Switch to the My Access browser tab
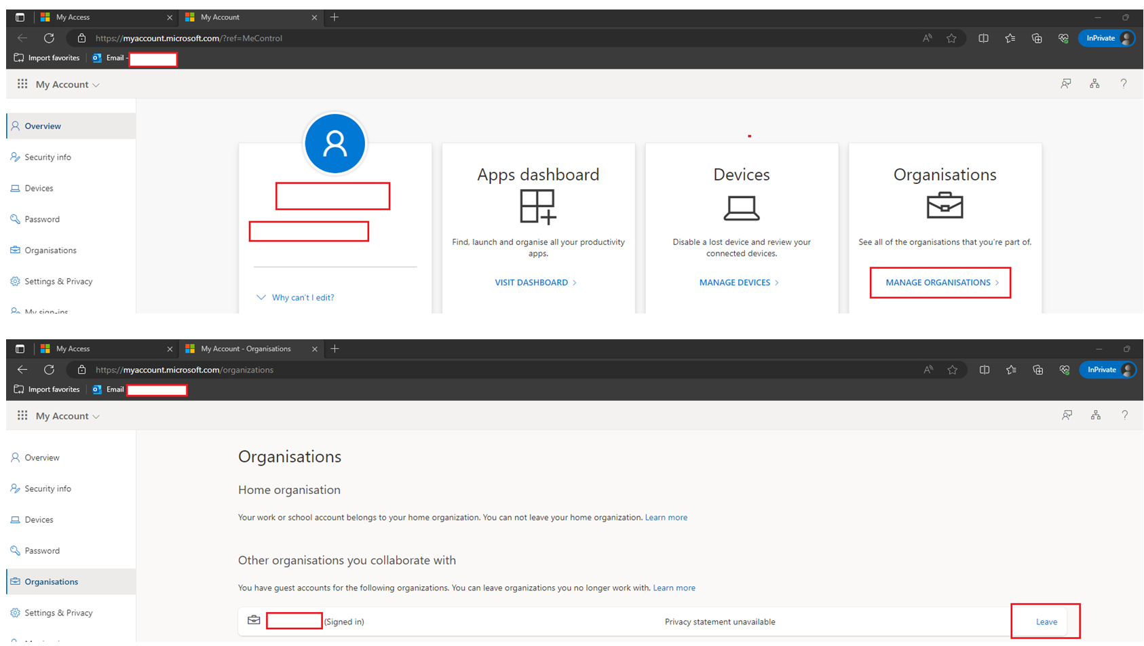Screen dimensions: 1144x646 pyautogui.click(x=75, y=17)
